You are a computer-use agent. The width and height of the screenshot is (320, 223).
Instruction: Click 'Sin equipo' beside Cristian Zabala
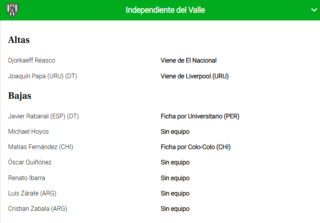point(175,209)
